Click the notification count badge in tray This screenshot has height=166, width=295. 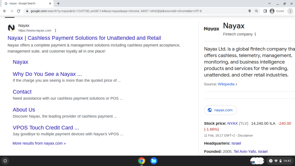tap(271, 161)
